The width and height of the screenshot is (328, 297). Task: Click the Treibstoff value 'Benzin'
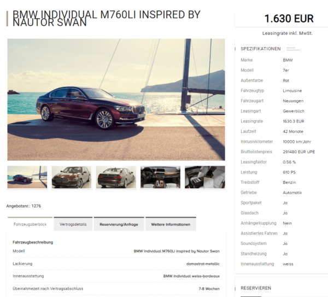(x=289, y=183)
